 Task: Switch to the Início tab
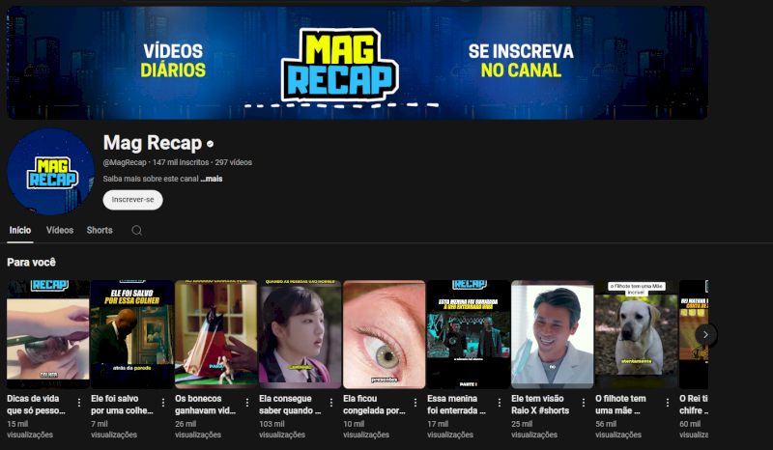click(20, 230)
